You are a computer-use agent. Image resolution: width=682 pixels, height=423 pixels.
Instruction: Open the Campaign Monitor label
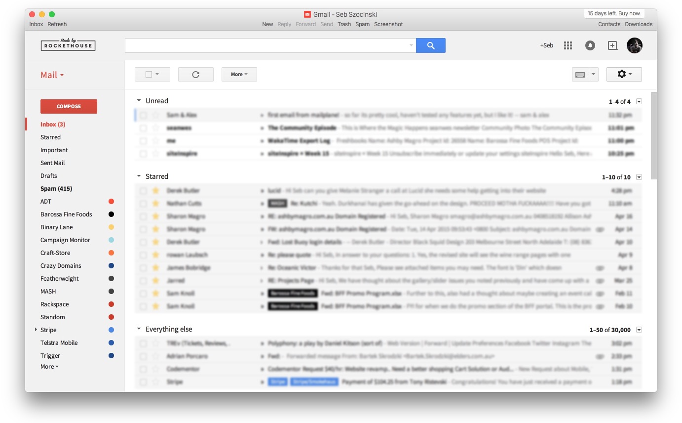(65, 240)
